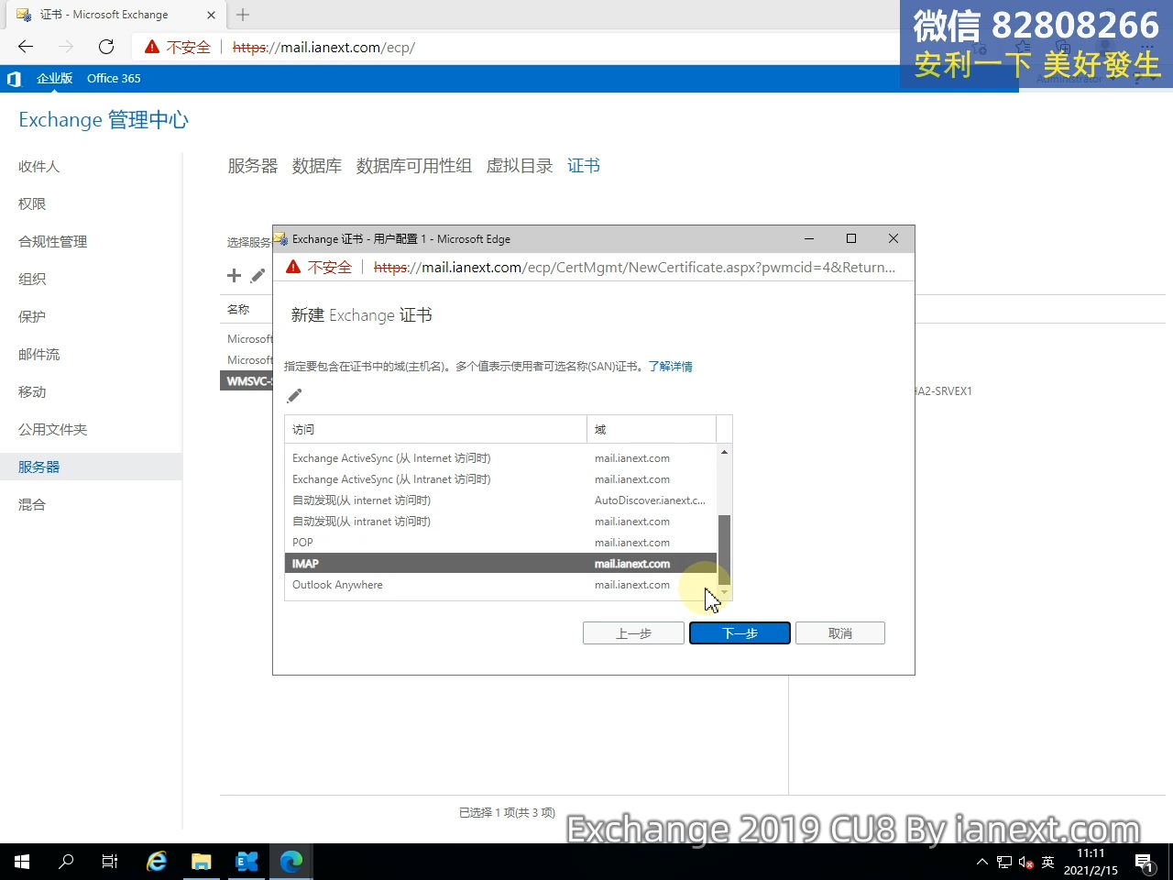Select the 自动发现(从 intranet 访问时) row
This screenshot has width=1173, height=880.
click(x=500, y=522)
